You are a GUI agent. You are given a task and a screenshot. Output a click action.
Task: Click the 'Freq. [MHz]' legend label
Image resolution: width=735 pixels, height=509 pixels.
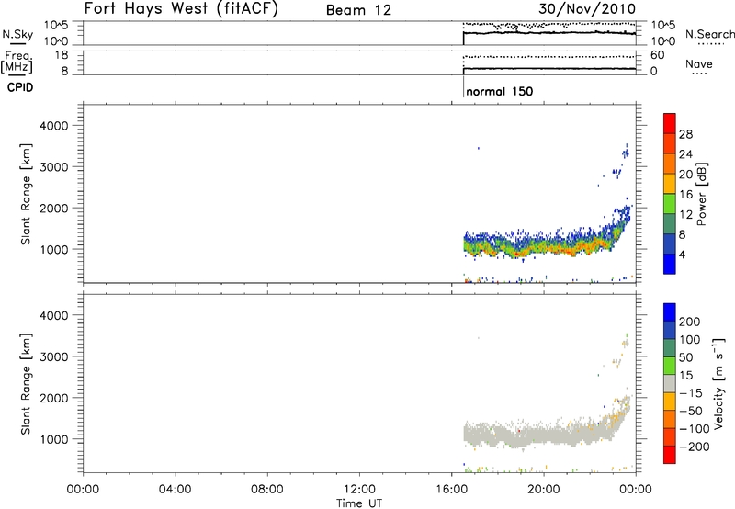click(17, 62)
